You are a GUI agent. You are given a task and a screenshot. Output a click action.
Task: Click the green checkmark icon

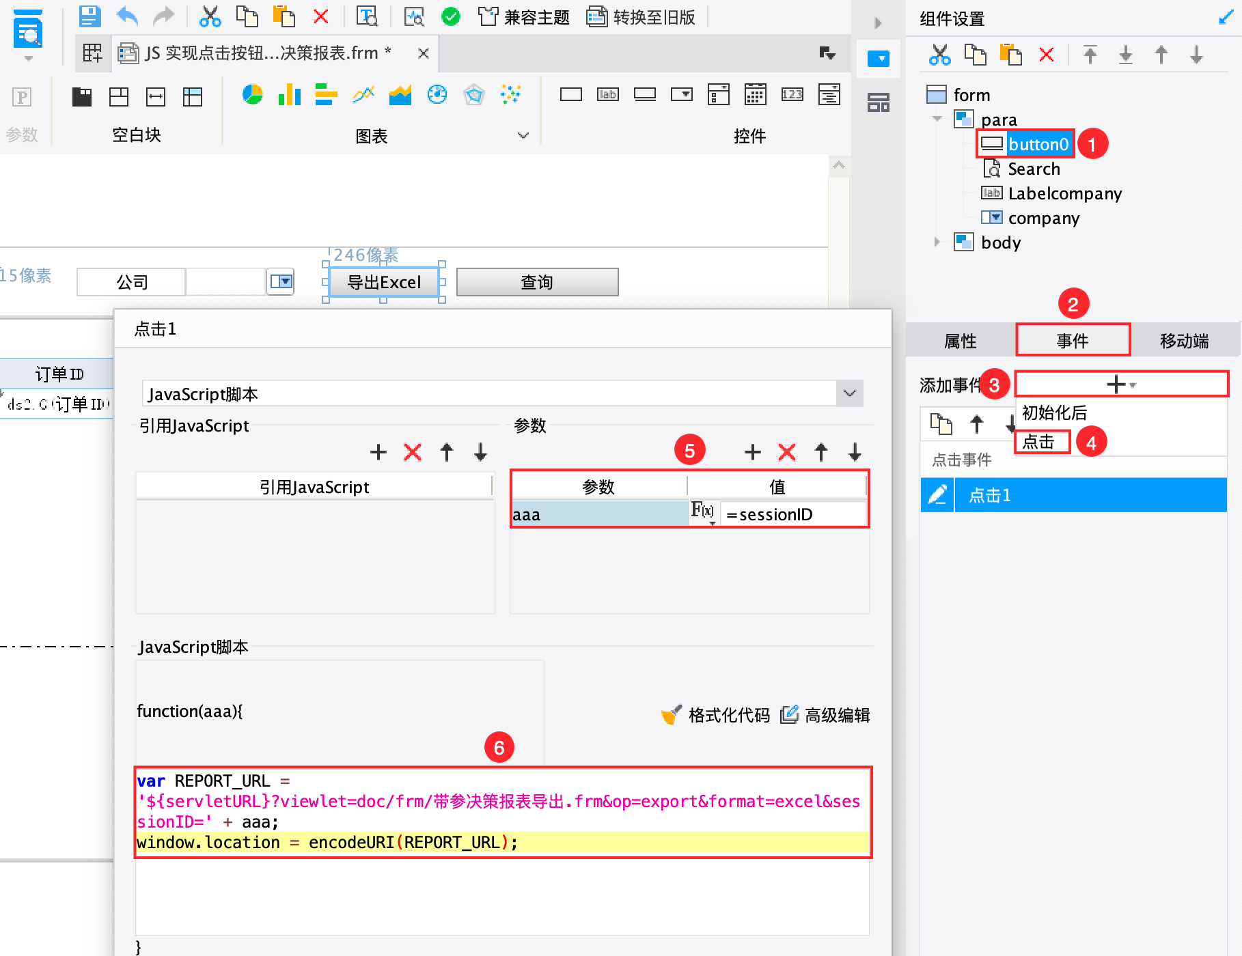click(451, 16)
